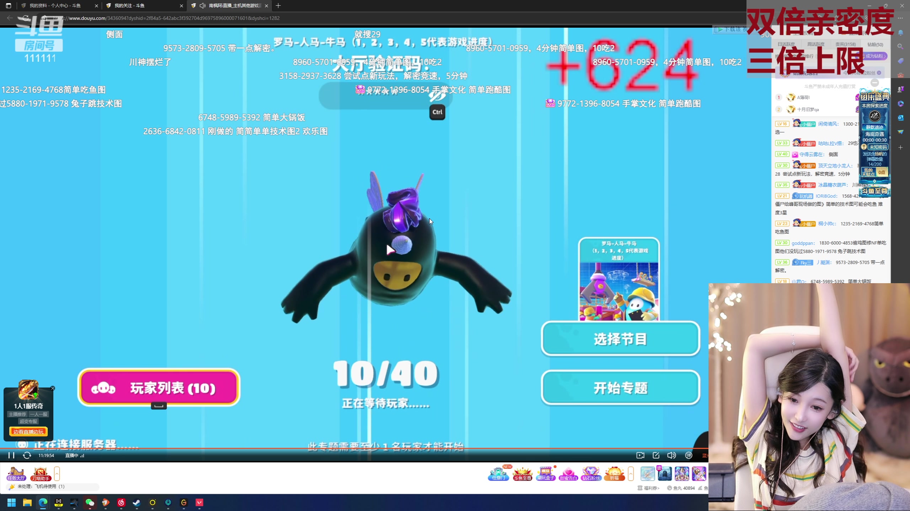
Task: Open 刀塔助手 assistant icon
Action: click(41, 474)
